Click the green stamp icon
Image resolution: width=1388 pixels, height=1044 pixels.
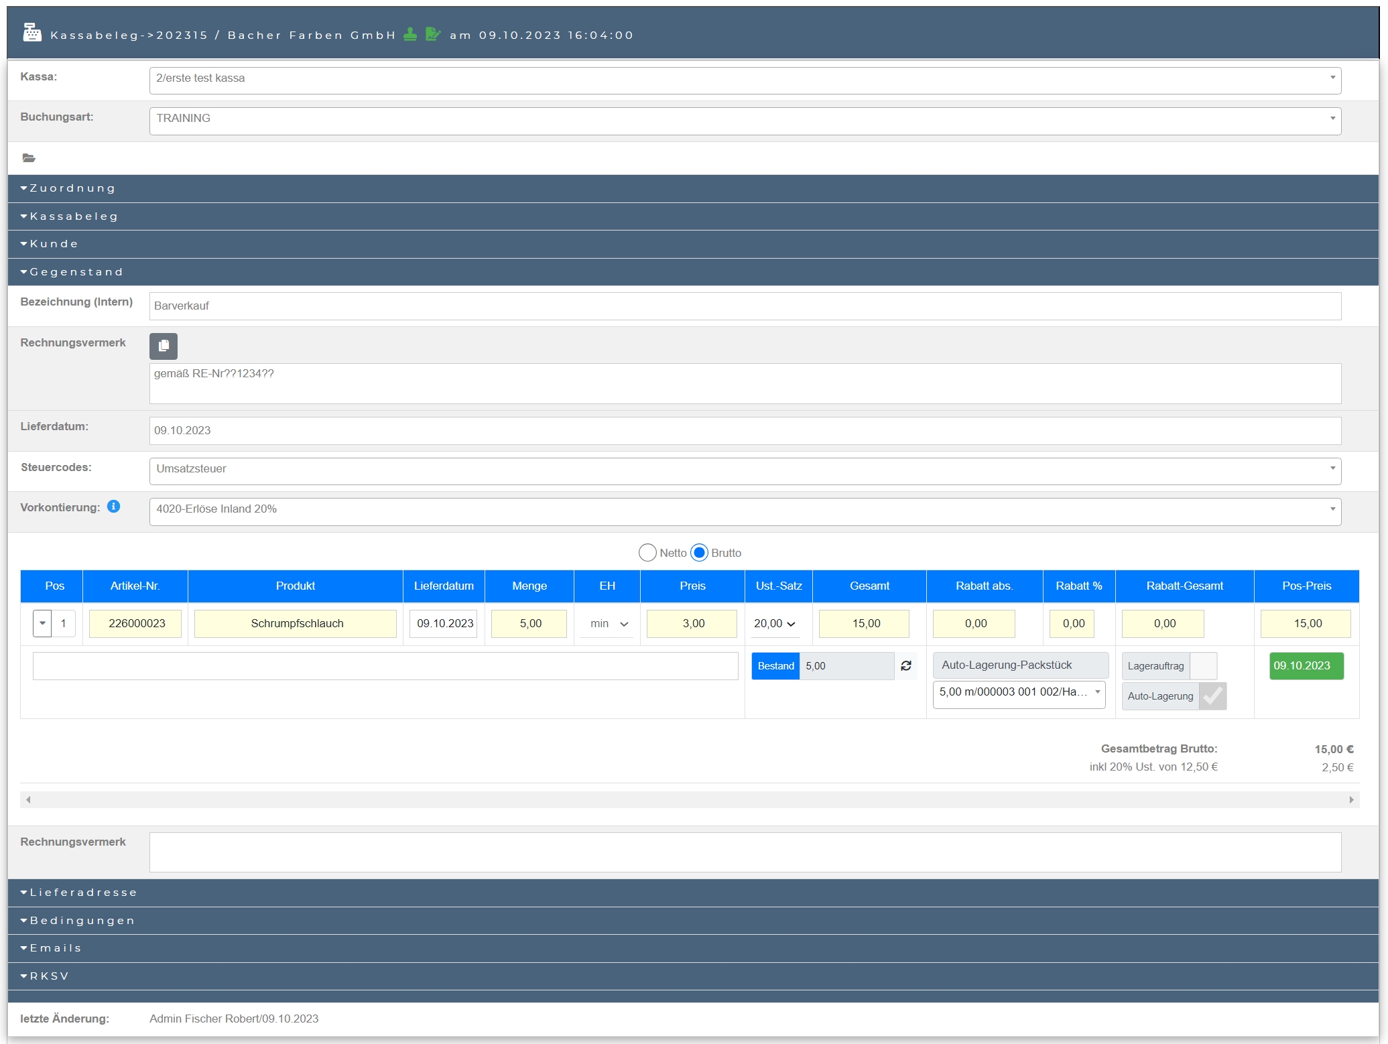pyautogui.click(x=410, y=34)
